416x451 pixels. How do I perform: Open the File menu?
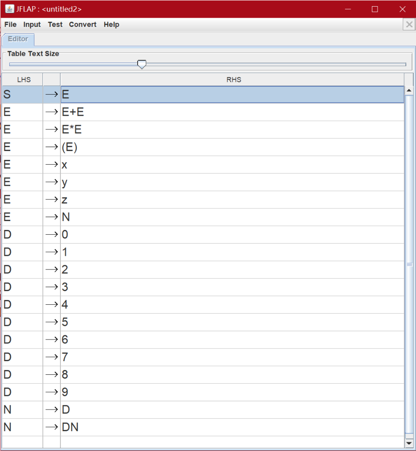click(x=11, y=25)
